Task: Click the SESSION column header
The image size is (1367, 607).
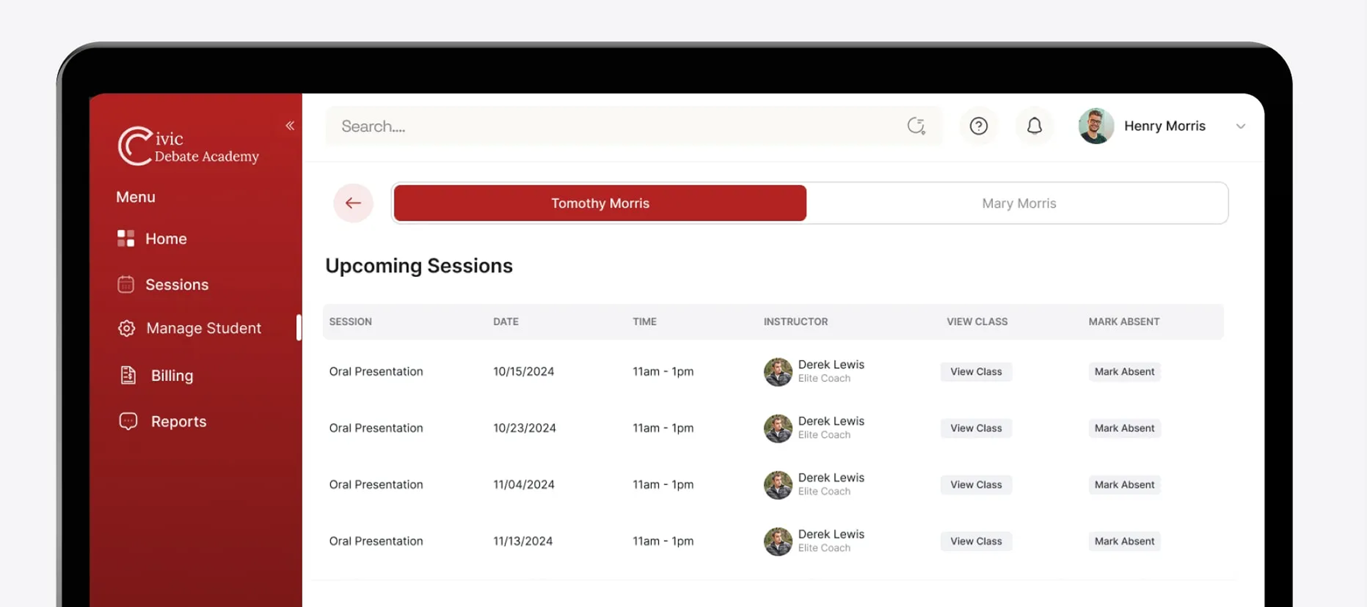Action: click(x=351, y=321)
